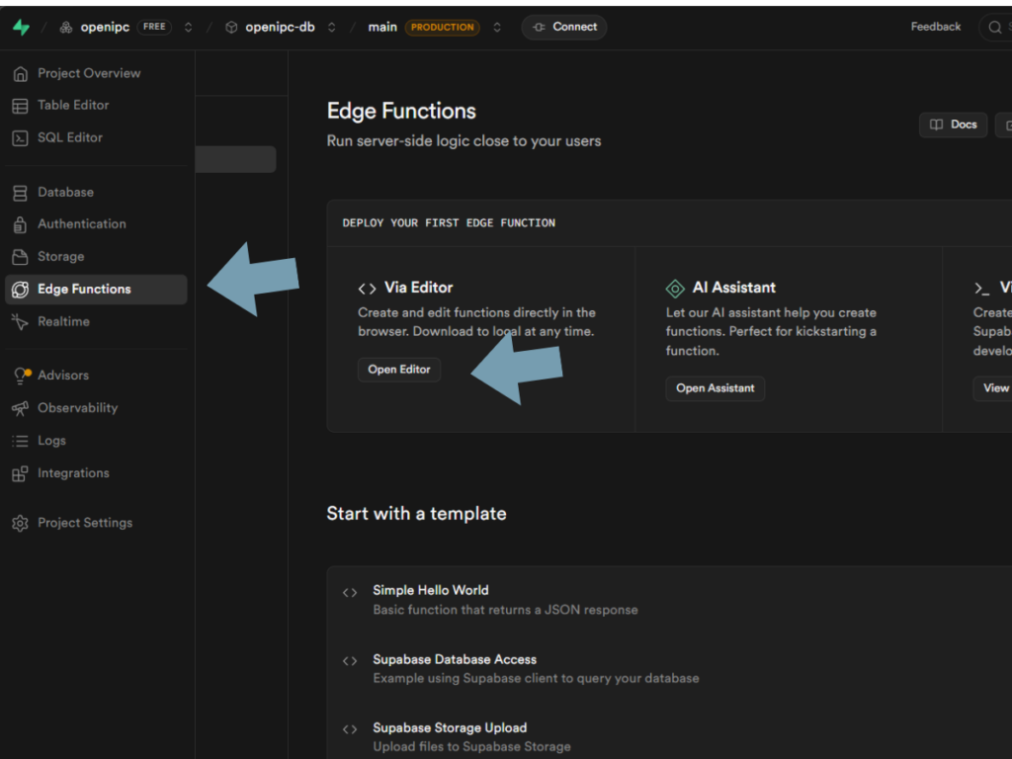This screenshot has height=759, width=1012.
Task: Open the Project Overview home icon
Action: coord(20,73)
